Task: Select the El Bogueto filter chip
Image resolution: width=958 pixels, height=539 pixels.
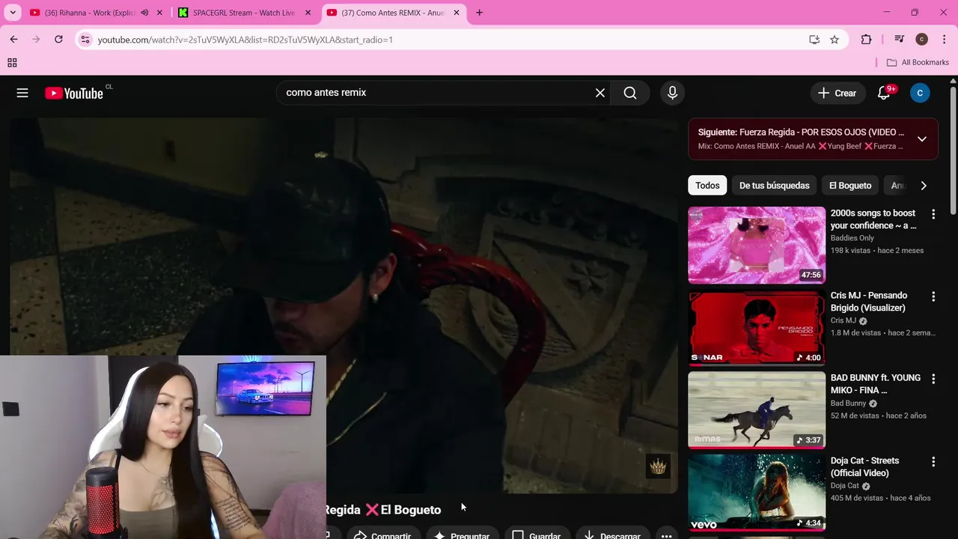Action: (x=850, y=186)
